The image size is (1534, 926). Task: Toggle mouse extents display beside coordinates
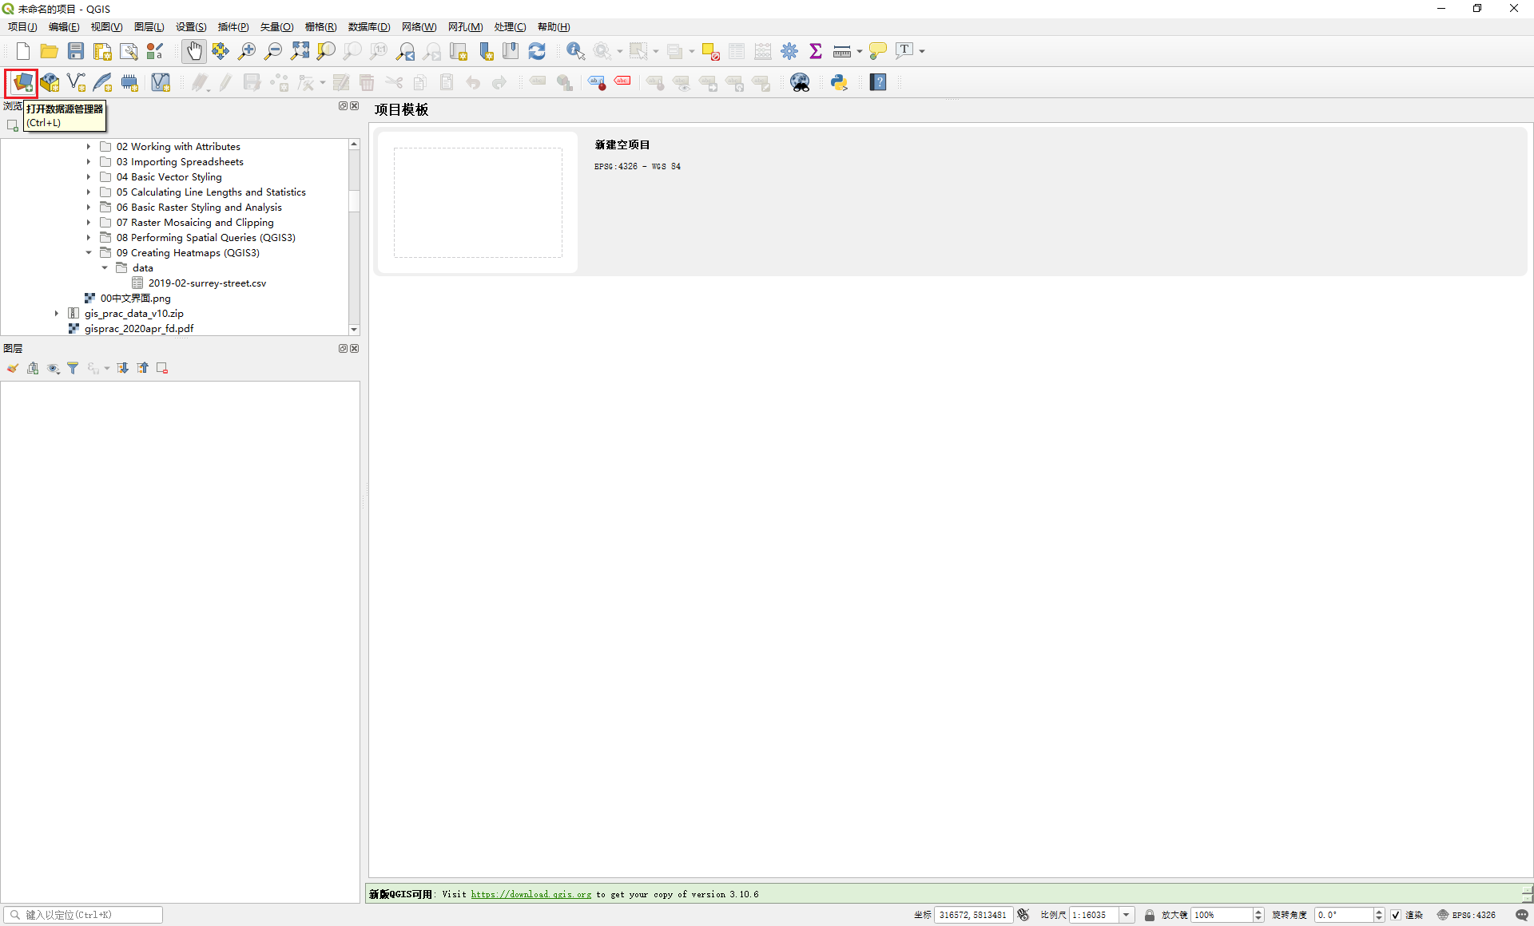[x=1023, y=915]
